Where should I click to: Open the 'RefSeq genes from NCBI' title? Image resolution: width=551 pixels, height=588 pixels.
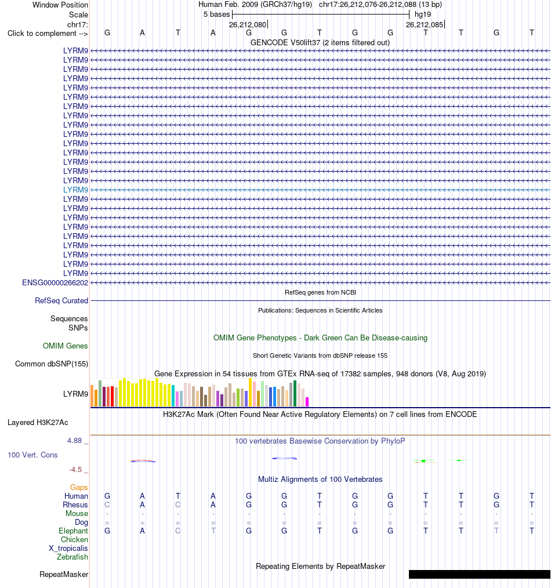[x=320, y=292]
